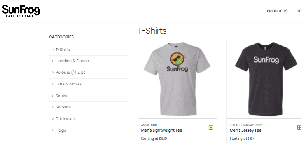Open the gray Anvil 980 shirt thumbnail
Image resolution: width=301 pixels, height=146 pixels.
[x=177, y=79]
